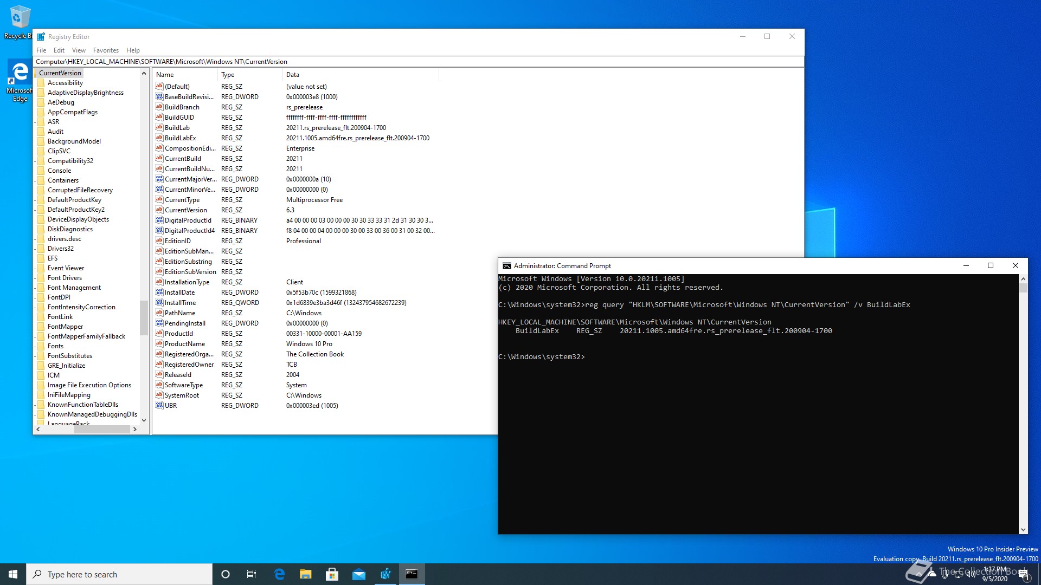Select the RegisteredOwner value row
This screenshot has height=585, width=1041.
[295, 365]
